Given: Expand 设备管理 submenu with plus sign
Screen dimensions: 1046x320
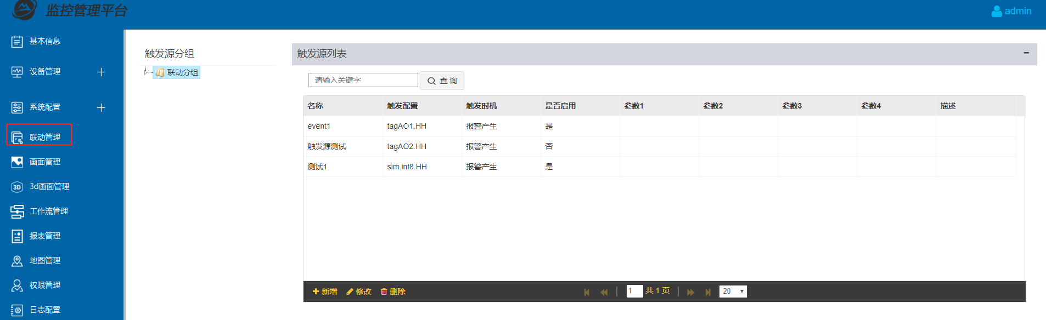Looking at the screenshot, I should pyautogui.click(x=101, y=72).
